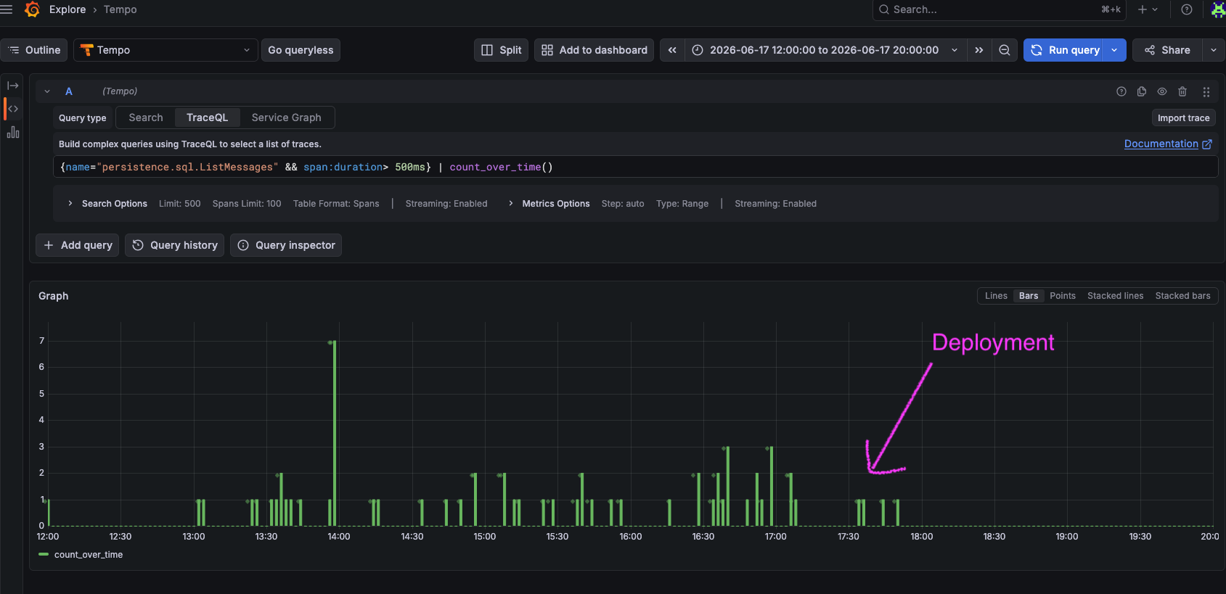Switch query type to Search tab
This screenshot has height=594, width=1226.
[146, 117]
